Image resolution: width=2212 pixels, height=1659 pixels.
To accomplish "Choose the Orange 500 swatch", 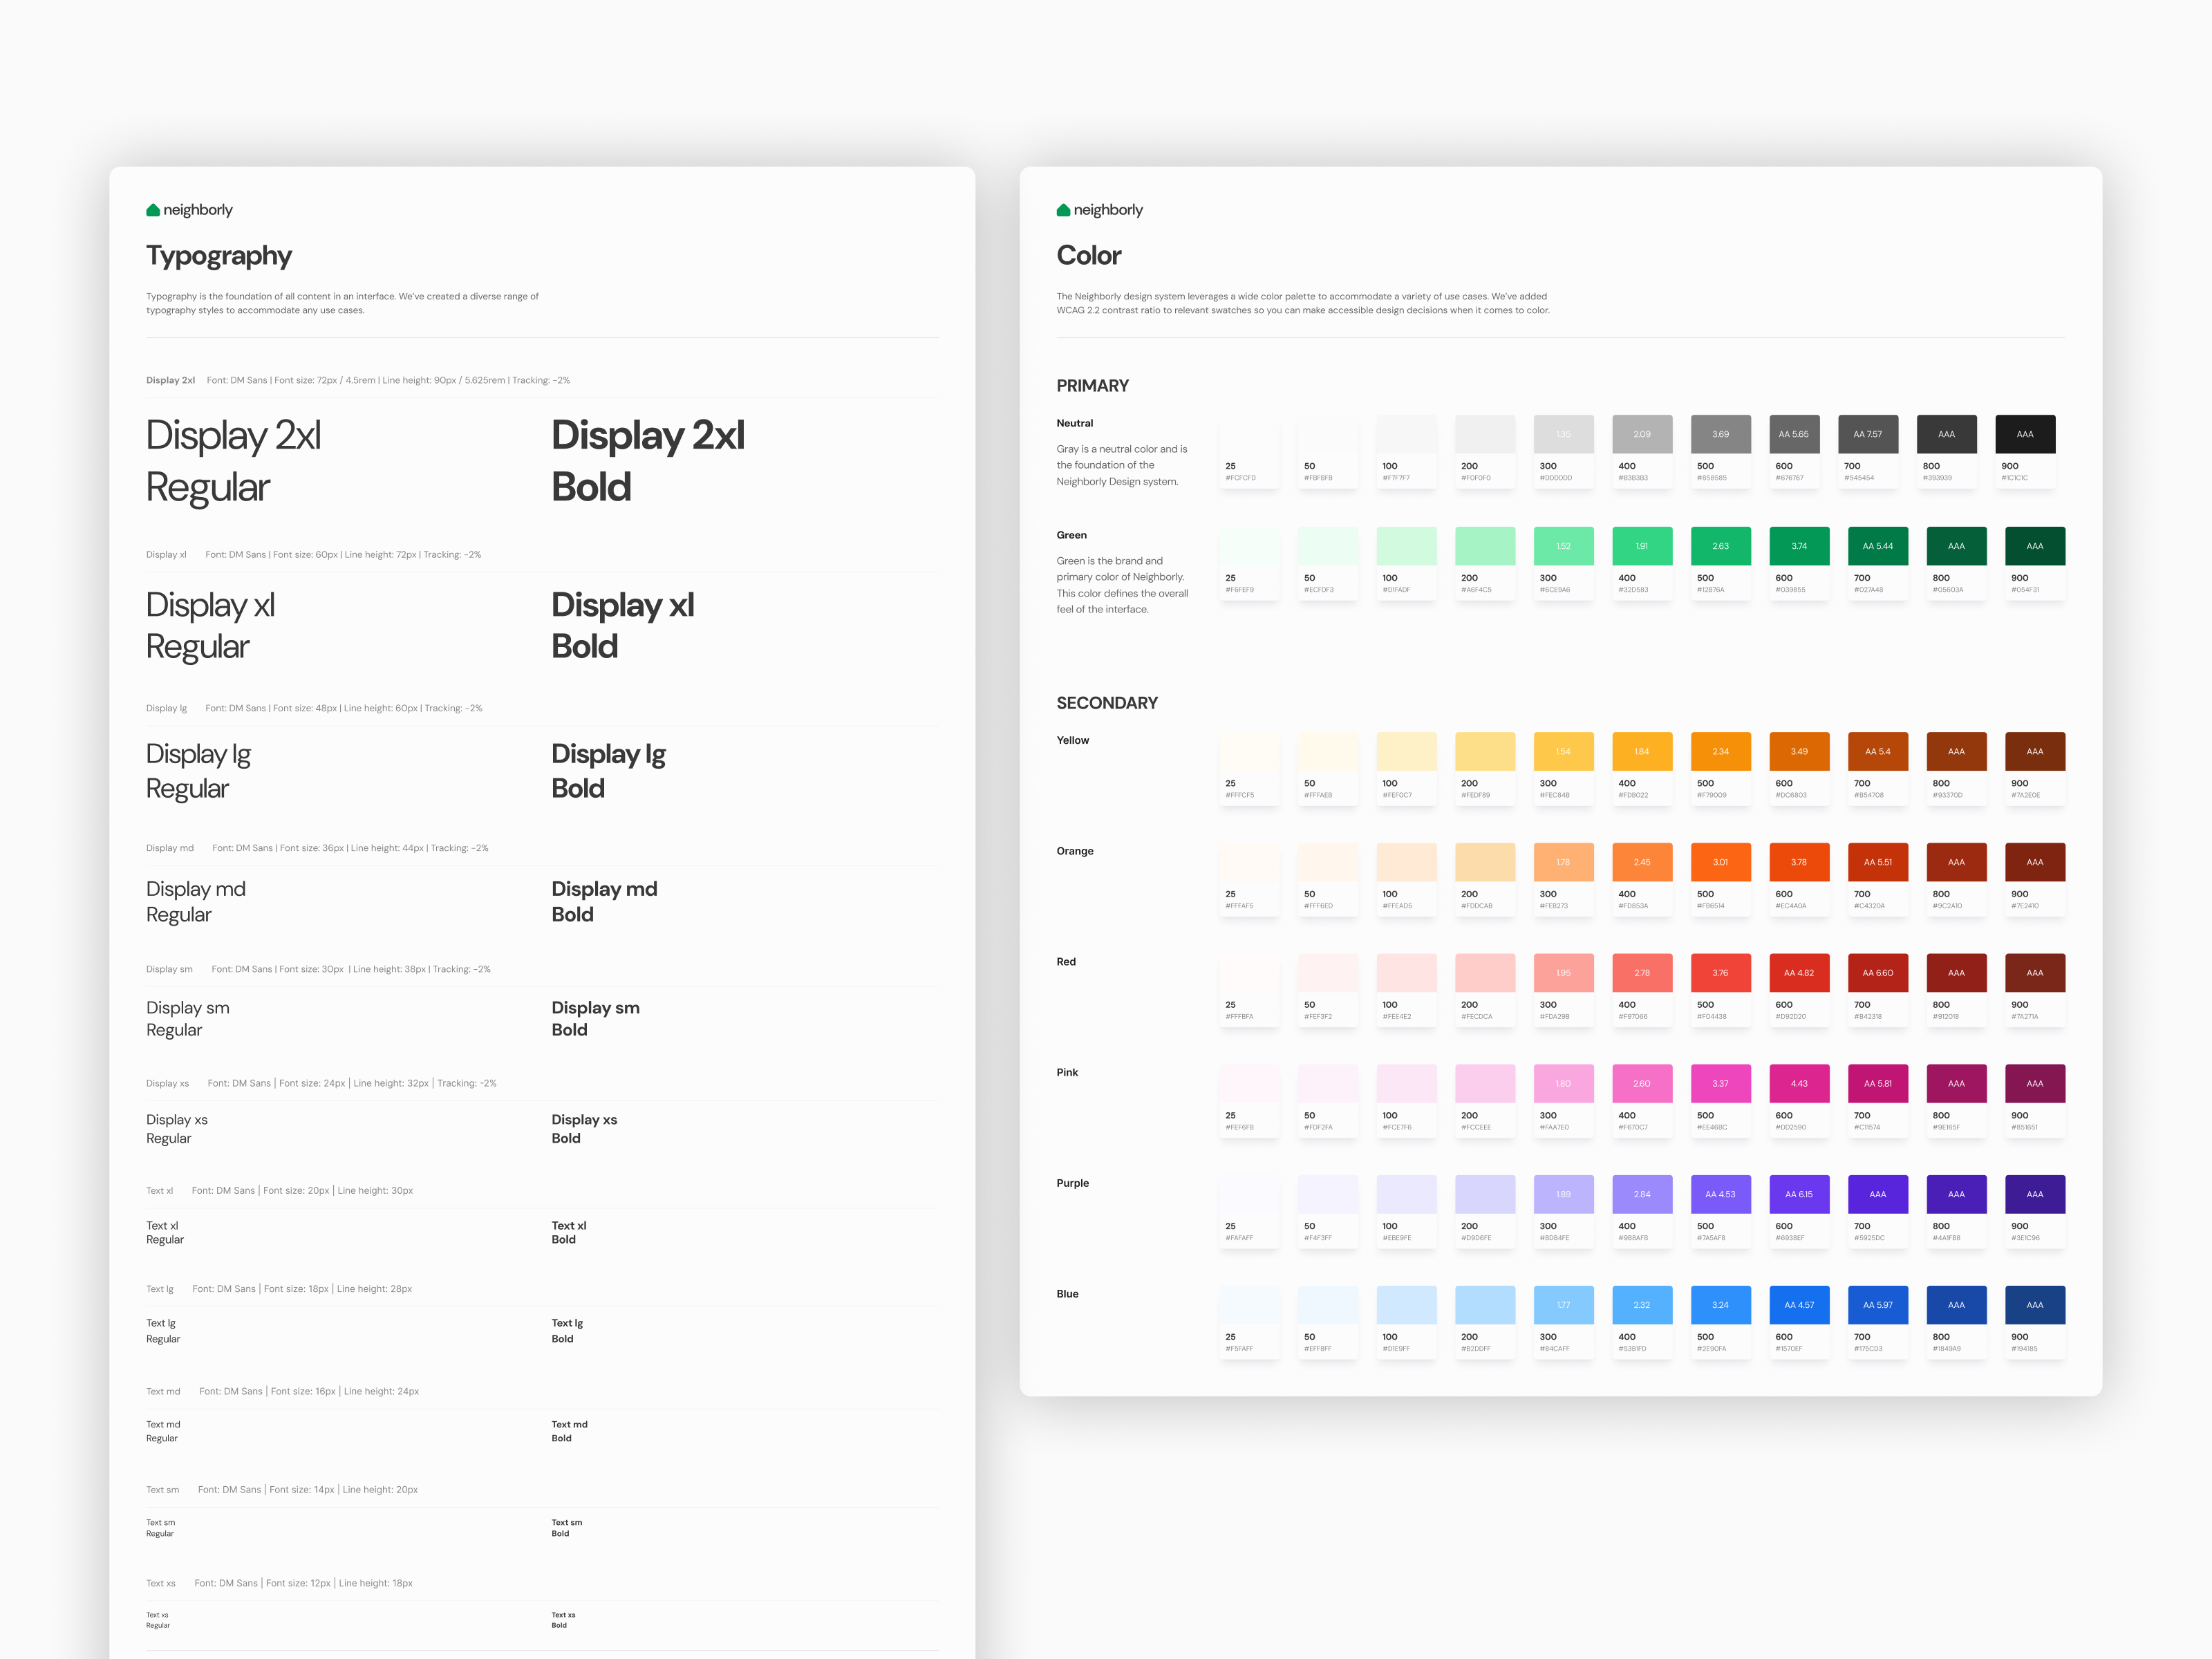I will pyautogui.click(x=1720, y=862).
